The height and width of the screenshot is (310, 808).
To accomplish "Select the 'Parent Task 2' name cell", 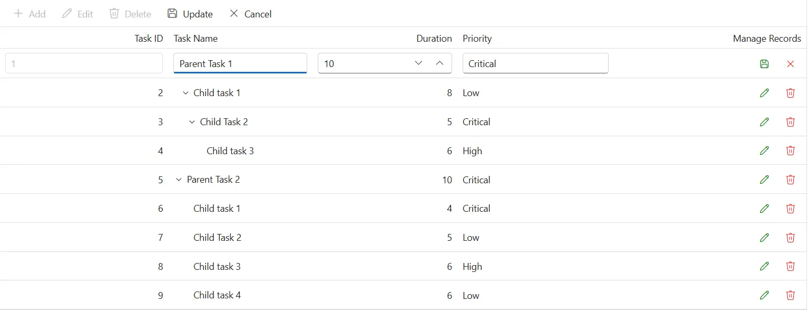I will tap(213, 180).
